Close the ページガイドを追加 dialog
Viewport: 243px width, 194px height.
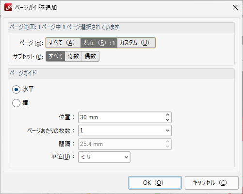[235, 7]
